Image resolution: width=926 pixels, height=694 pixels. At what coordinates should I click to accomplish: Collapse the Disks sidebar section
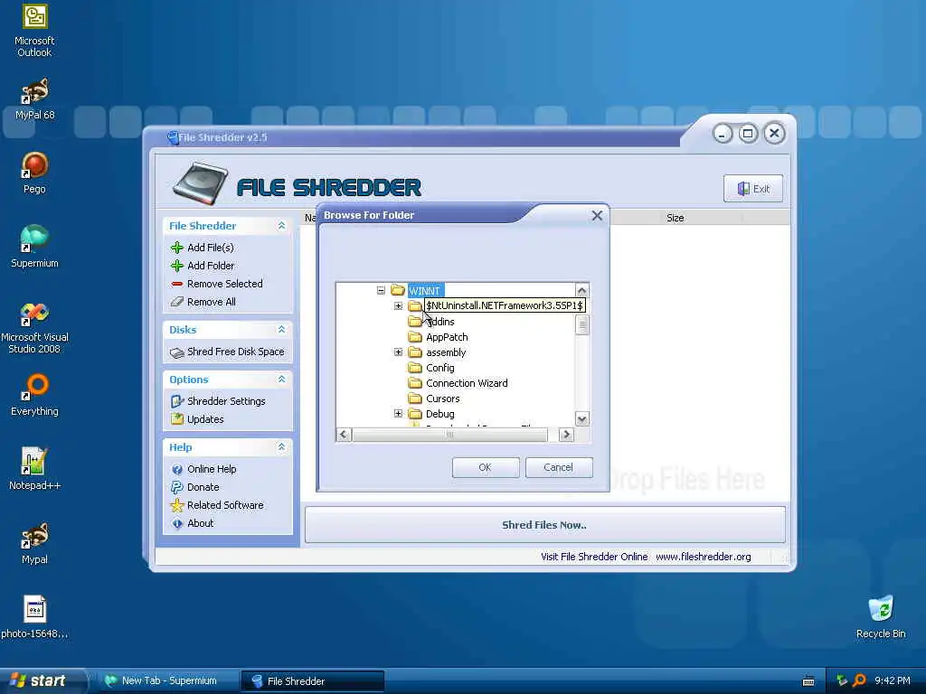[x=282, y=329]
